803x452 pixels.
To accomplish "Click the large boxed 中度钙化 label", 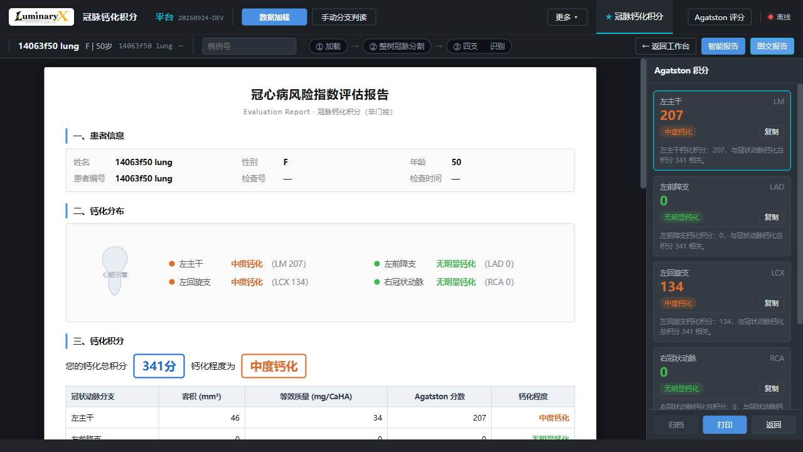I will click(274, 366).
